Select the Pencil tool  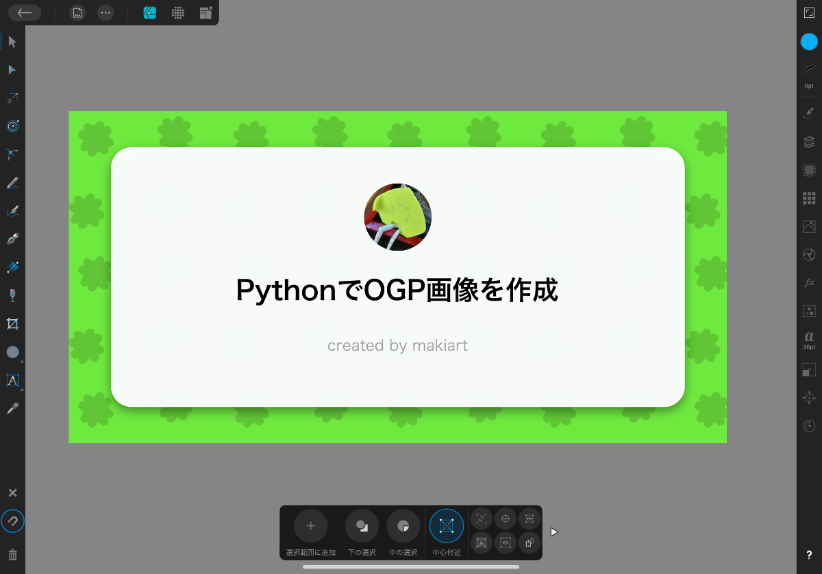pos(12,183)
